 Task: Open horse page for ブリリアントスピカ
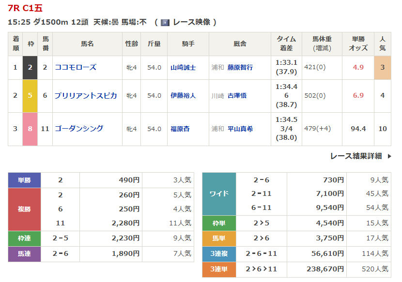click(86, 96)
